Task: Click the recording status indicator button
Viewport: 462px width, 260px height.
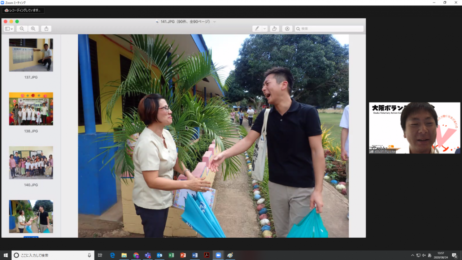Action: (x=22, y=10)
